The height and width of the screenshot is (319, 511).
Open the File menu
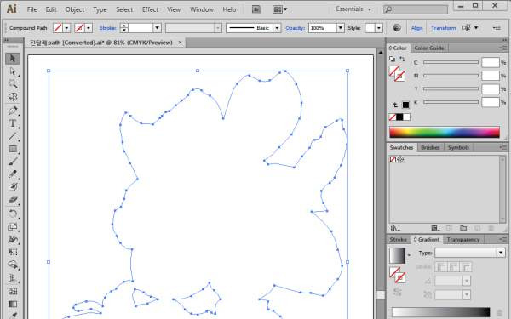click(32, 9)
